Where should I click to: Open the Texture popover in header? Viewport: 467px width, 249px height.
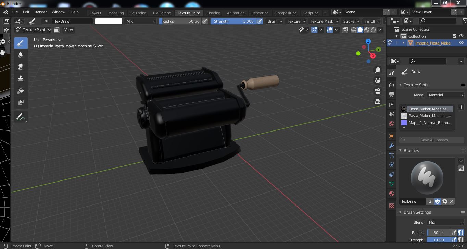296,21
